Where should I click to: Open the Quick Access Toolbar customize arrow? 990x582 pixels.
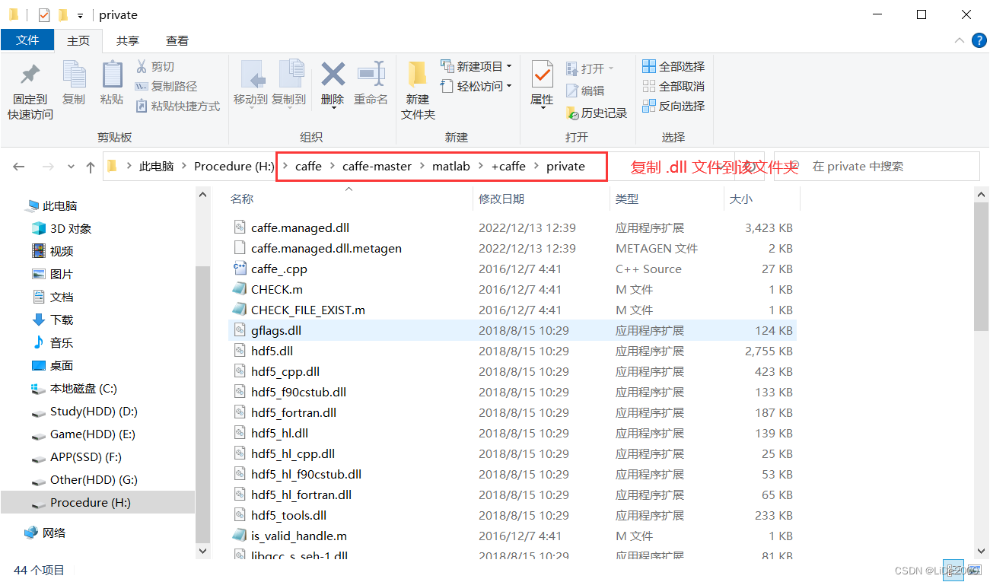tap(80, 16)
